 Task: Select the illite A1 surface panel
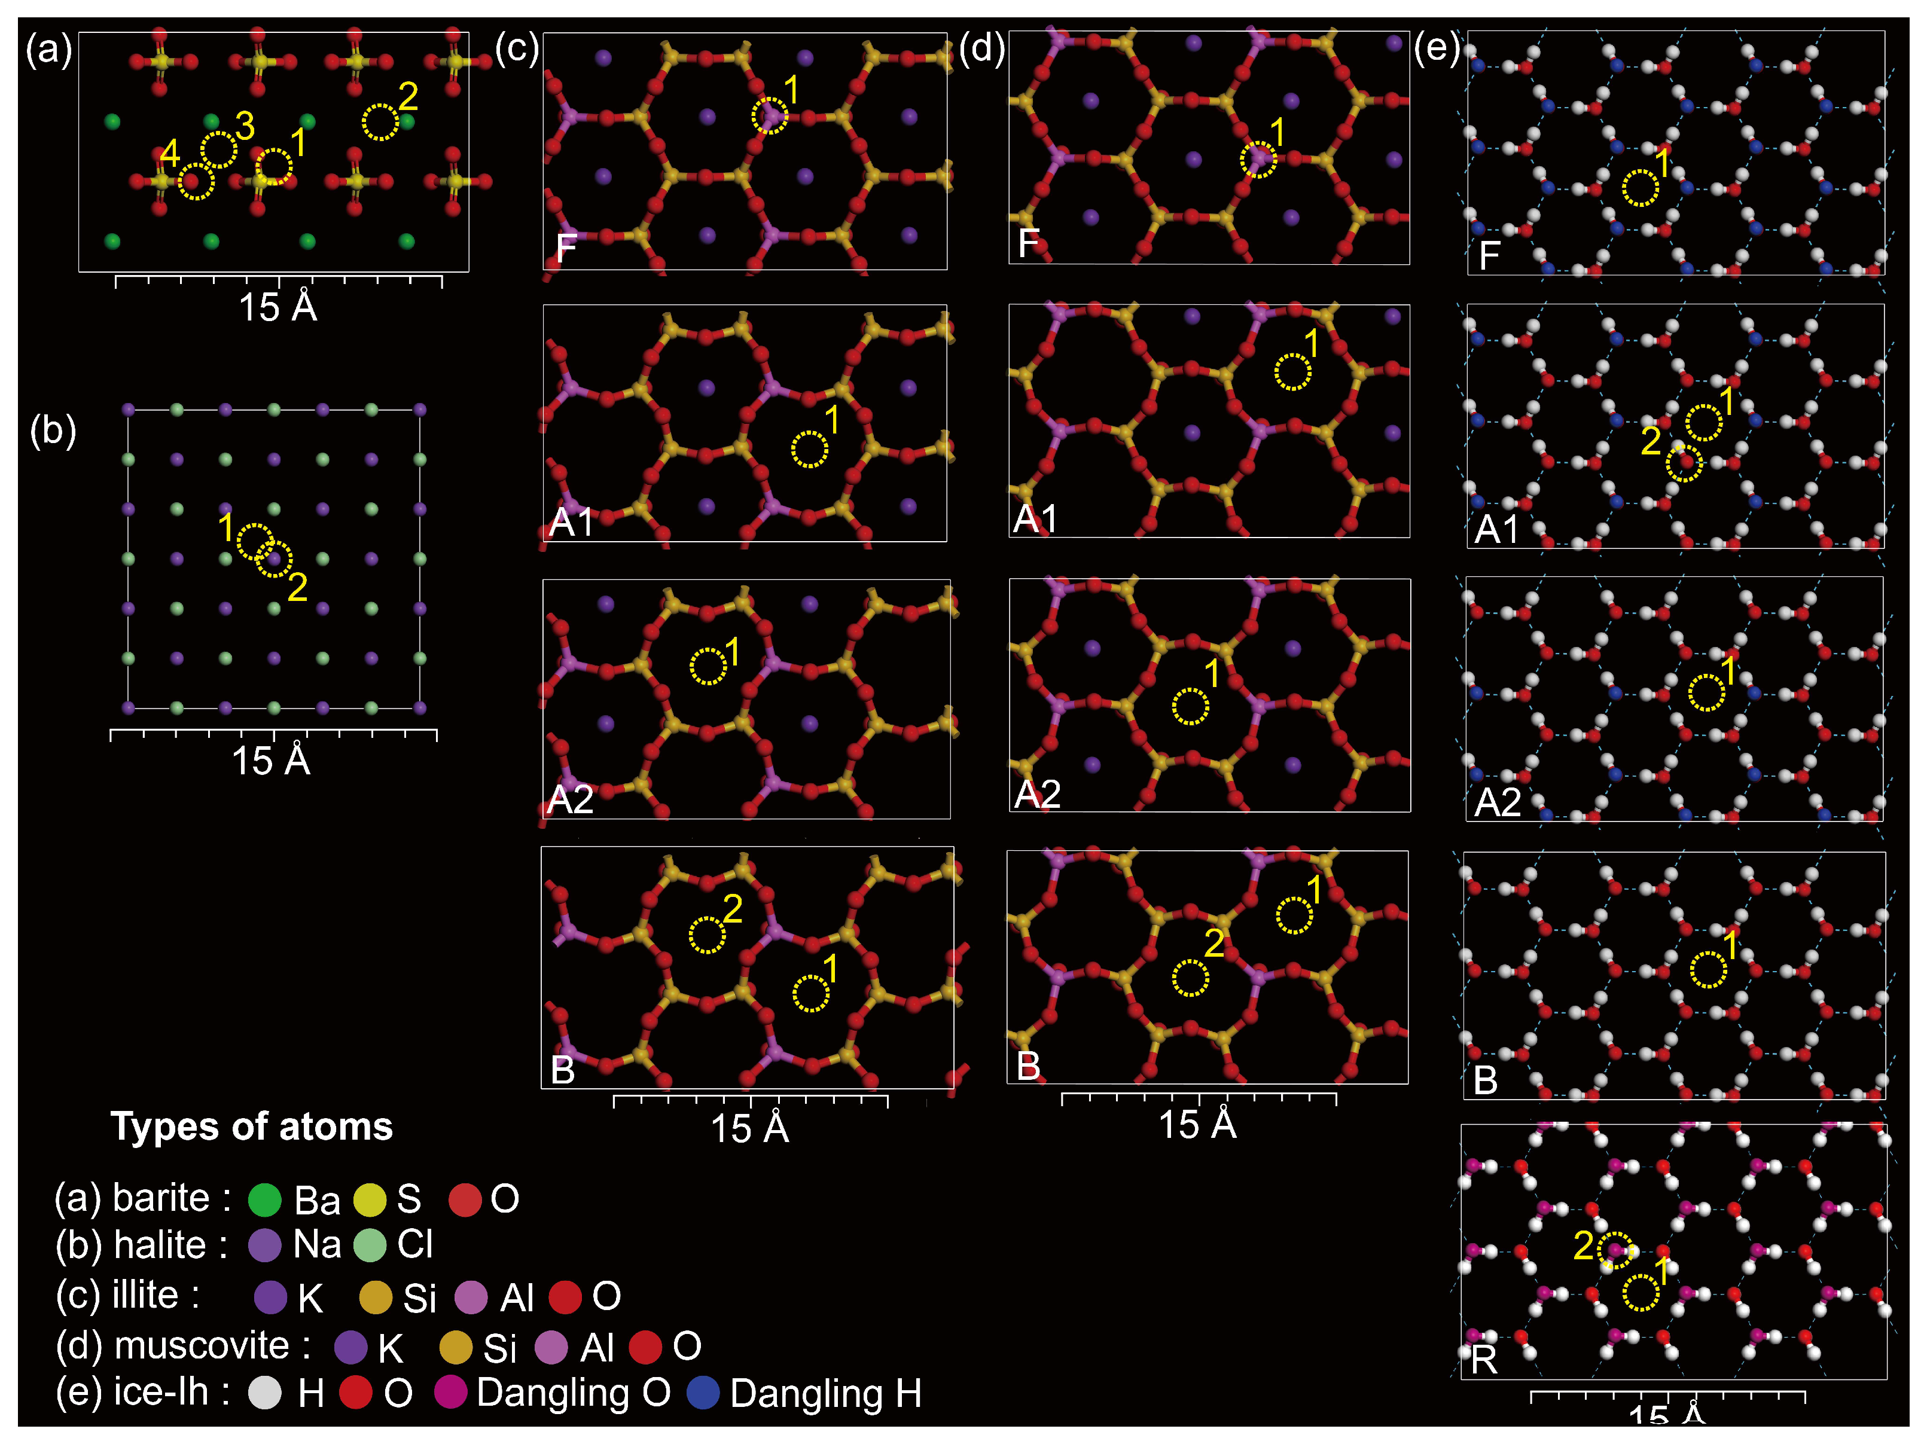(745, 423)
